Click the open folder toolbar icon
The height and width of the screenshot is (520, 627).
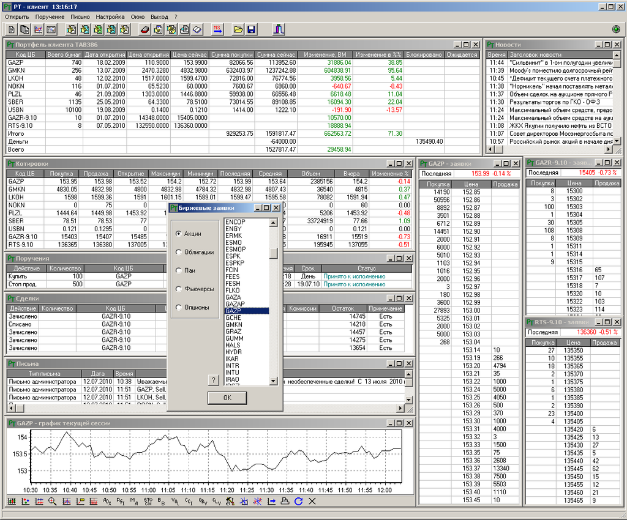[238, 29]
